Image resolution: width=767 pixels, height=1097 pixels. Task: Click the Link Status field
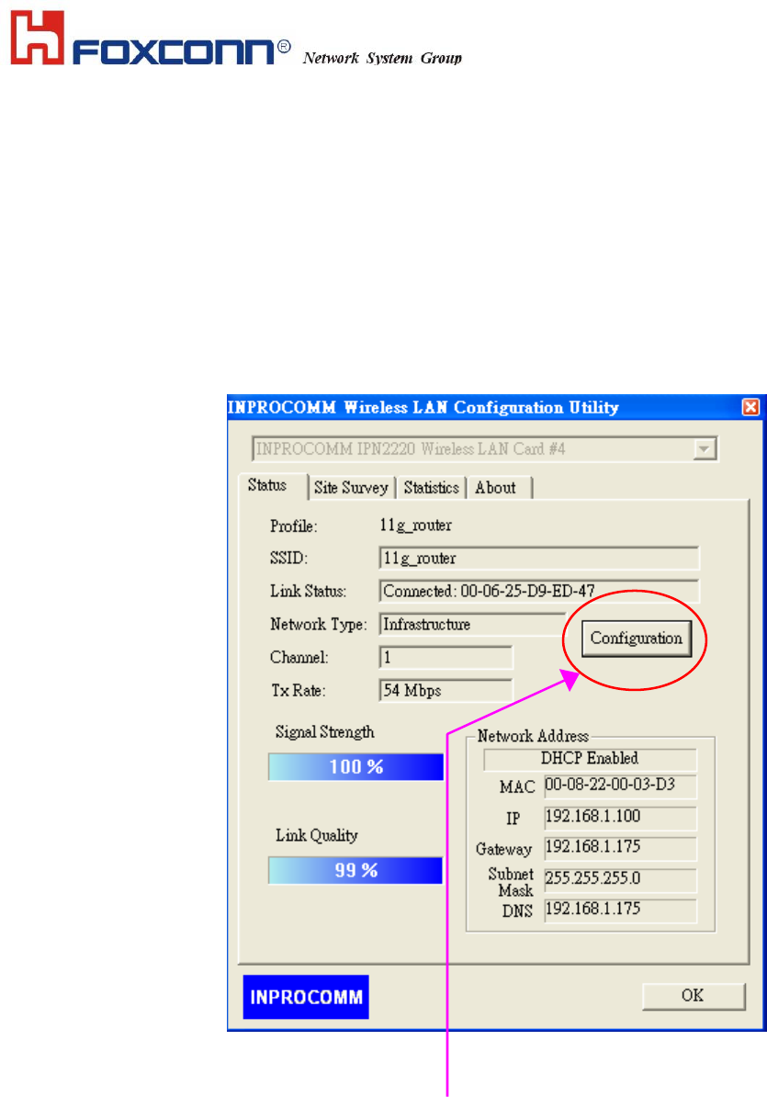click(x=538, y=591)
